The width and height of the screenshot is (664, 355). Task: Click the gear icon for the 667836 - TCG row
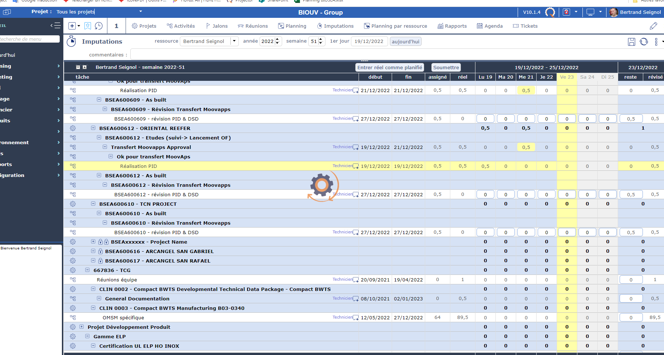click(x=73, y=270)
